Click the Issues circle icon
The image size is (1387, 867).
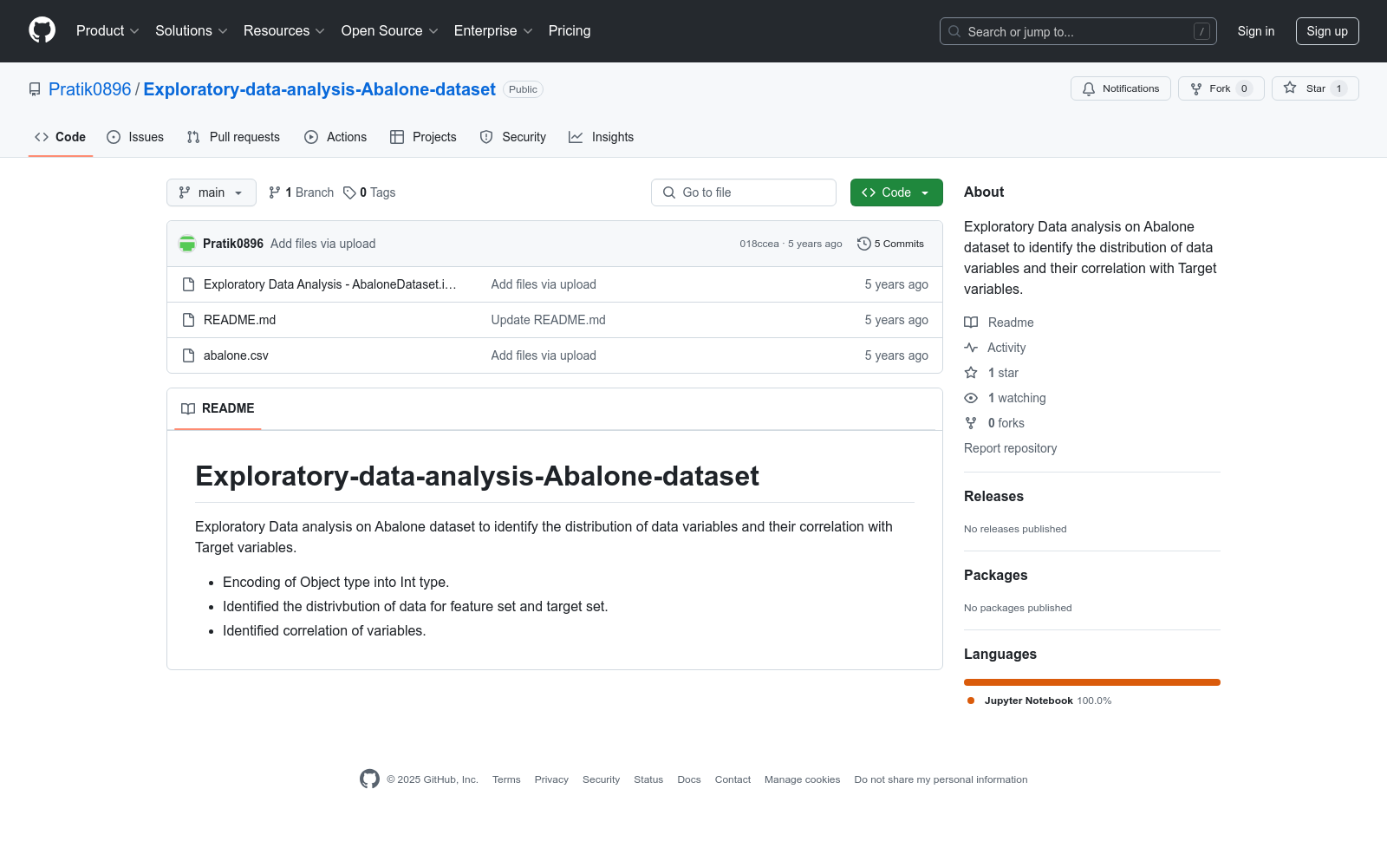pyautogui.click(x=114, y=137)
